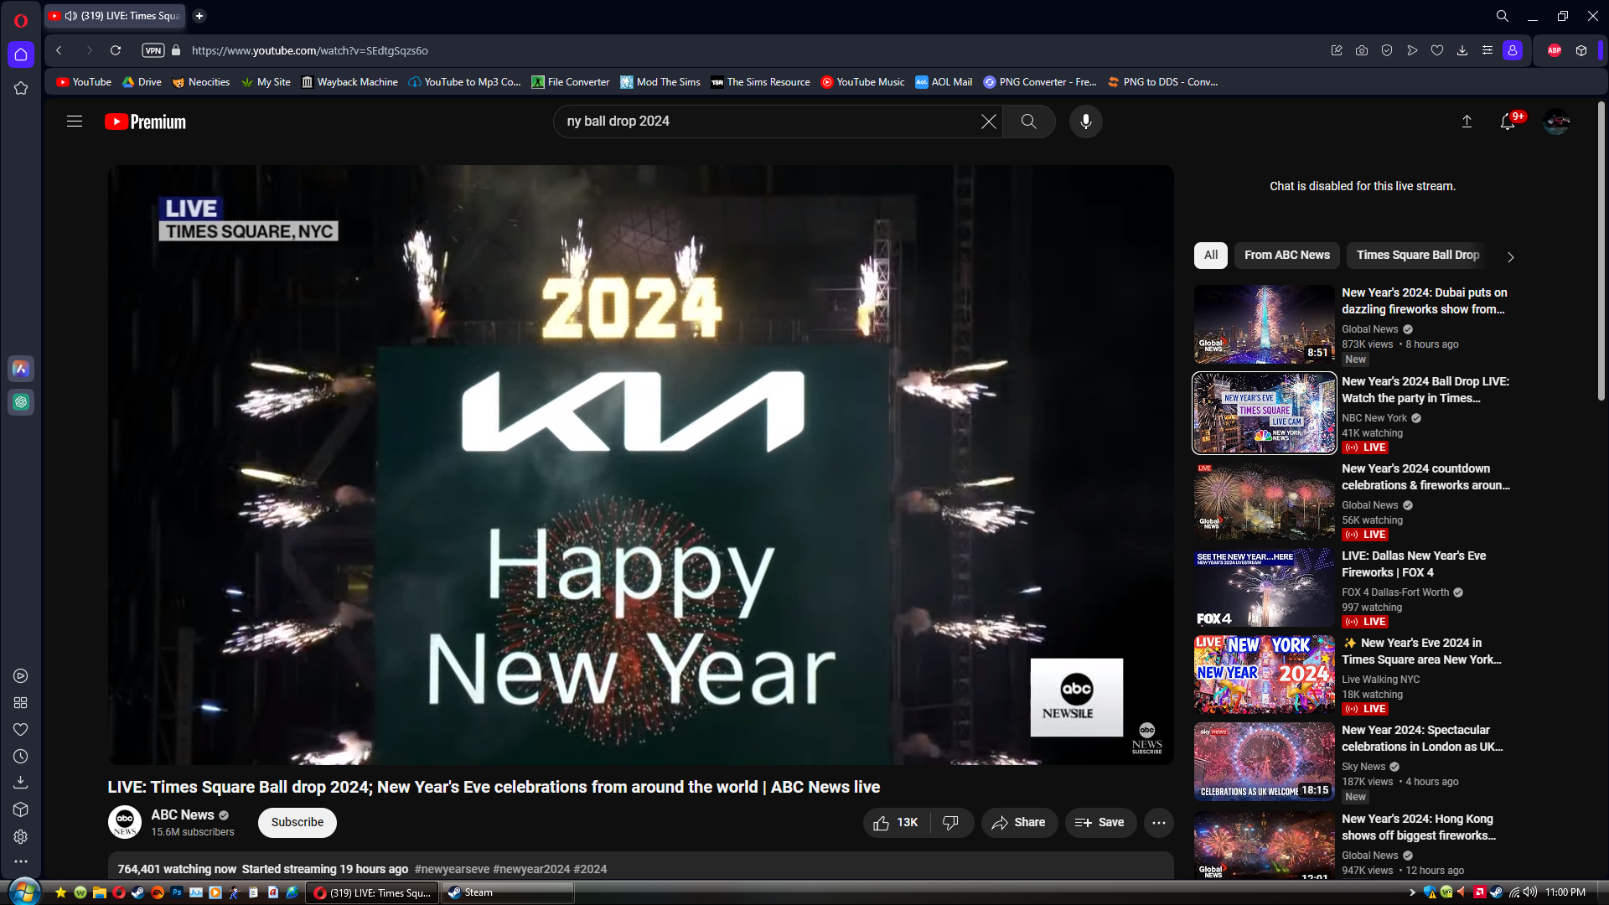Click the #newyearseve hashtag link
This screenshot has height=905, width=1609.
tap(452, 869)
